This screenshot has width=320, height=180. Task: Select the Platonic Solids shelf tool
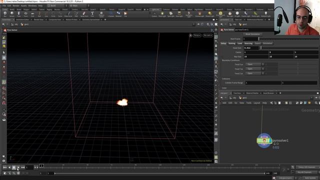pyautogui.click(x=101, y=14)
